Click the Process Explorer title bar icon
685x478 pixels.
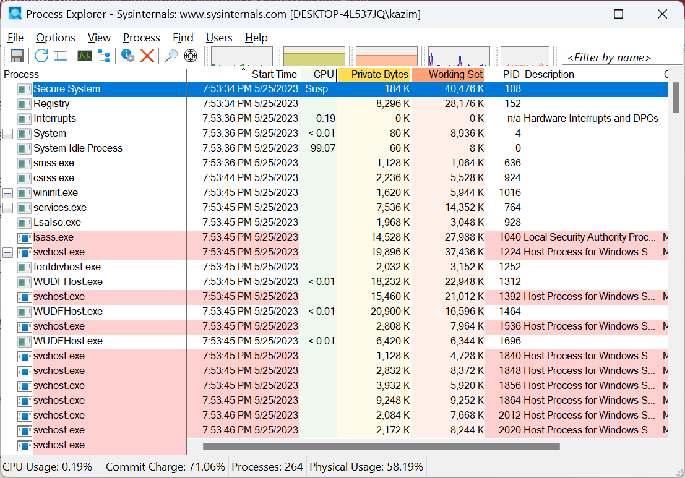pos(15,14)
